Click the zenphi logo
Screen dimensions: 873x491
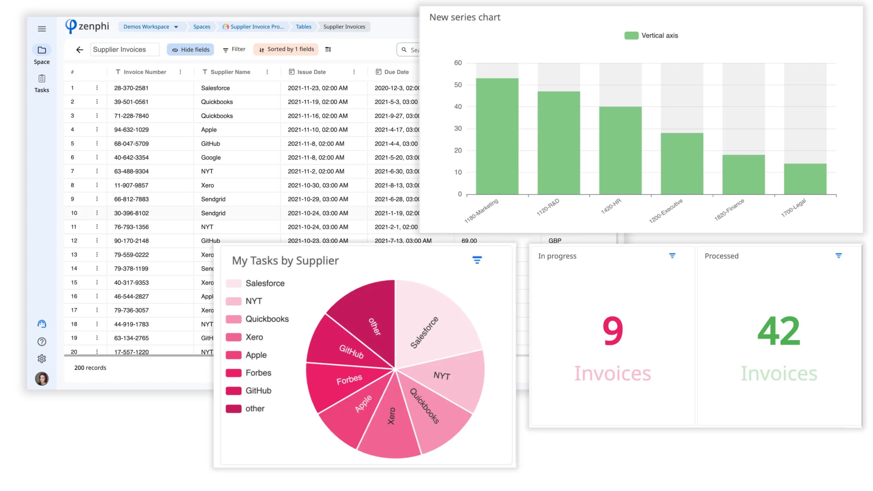87,26
